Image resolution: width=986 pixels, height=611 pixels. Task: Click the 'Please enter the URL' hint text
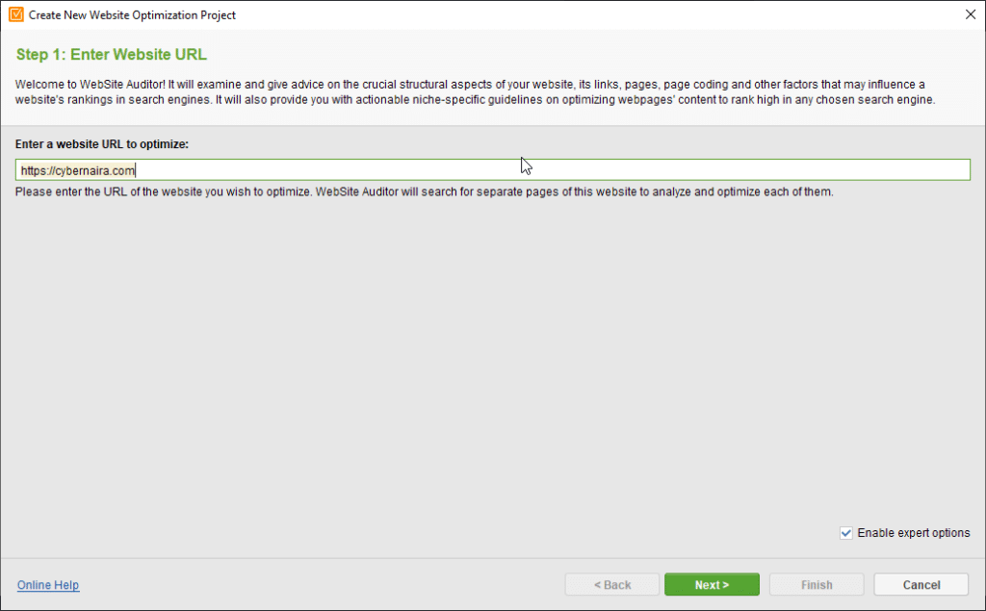tap(424, 191)
